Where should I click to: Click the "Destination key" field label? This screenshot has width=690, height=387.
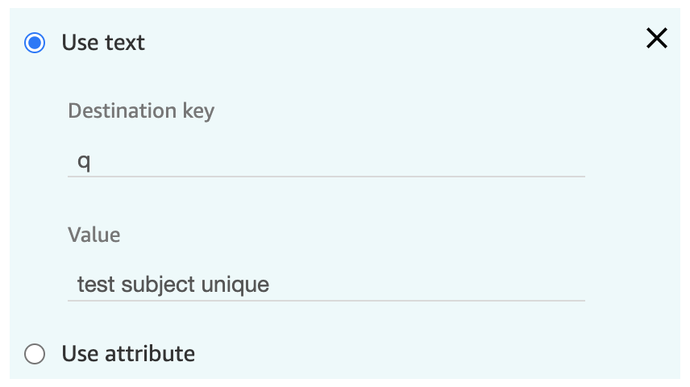click(x=141, y=111)
